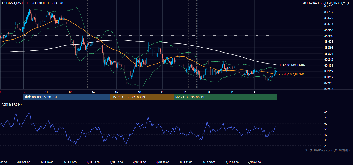Click price axis label 83.490
Screen dimensions: 353x165
click(328, 36)
